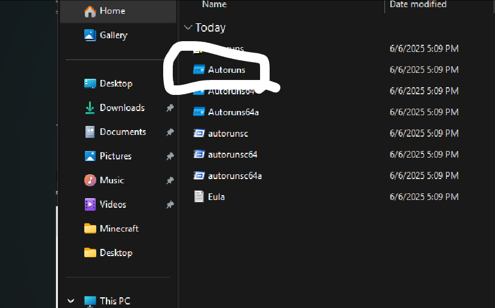The image size is (495, 308).
Task: Click the Autoruns64 file row date
Action: tap(424, 91)
